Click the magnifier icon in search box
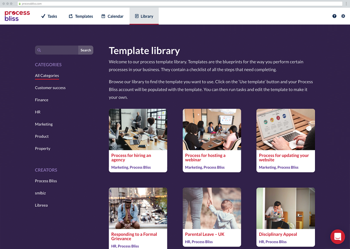Image resolution: width=350 pixels, height=249 pixels. pos(39,50)
